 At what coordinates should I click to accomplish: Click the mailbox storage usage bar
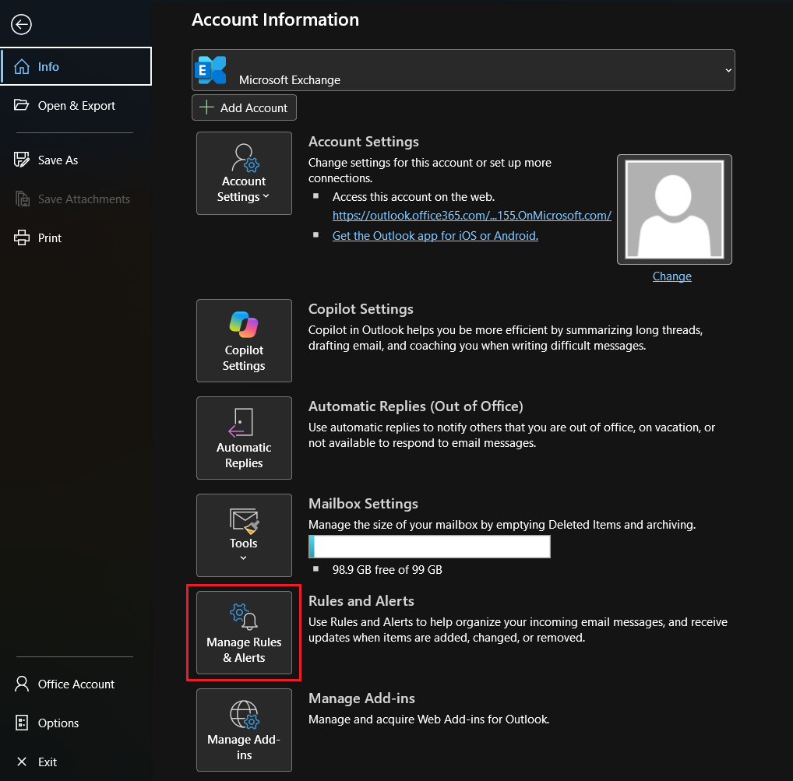click(429, 547)
